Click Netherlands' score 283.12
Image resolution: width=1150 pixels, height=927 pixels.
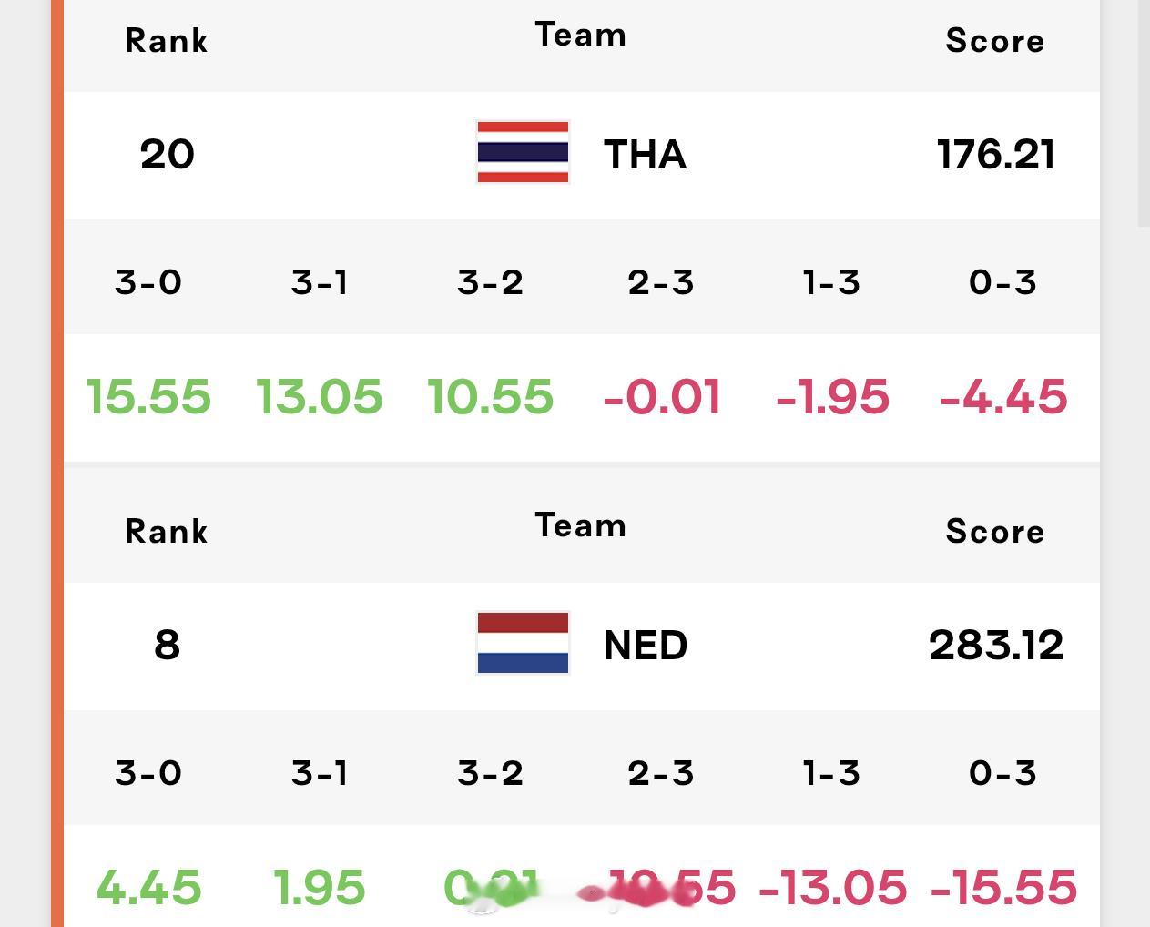pos(996,645)
